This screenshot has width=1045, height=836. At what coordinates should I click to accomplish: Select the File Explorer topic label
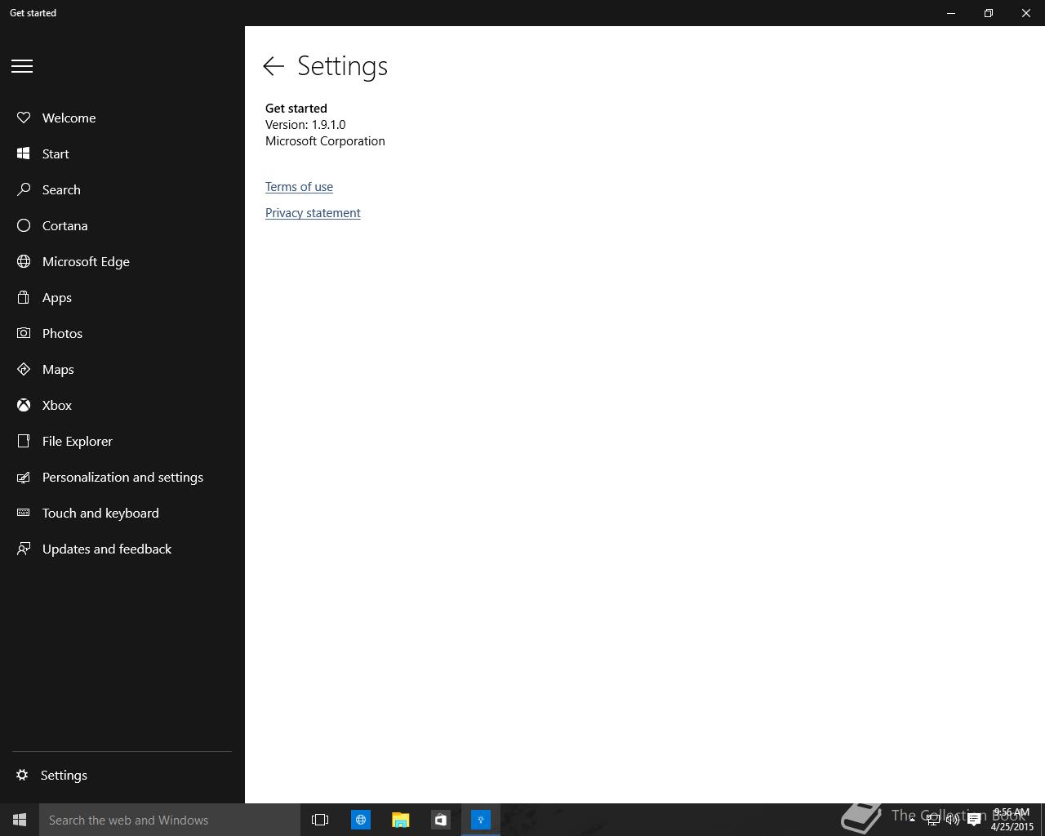(78, 441)
